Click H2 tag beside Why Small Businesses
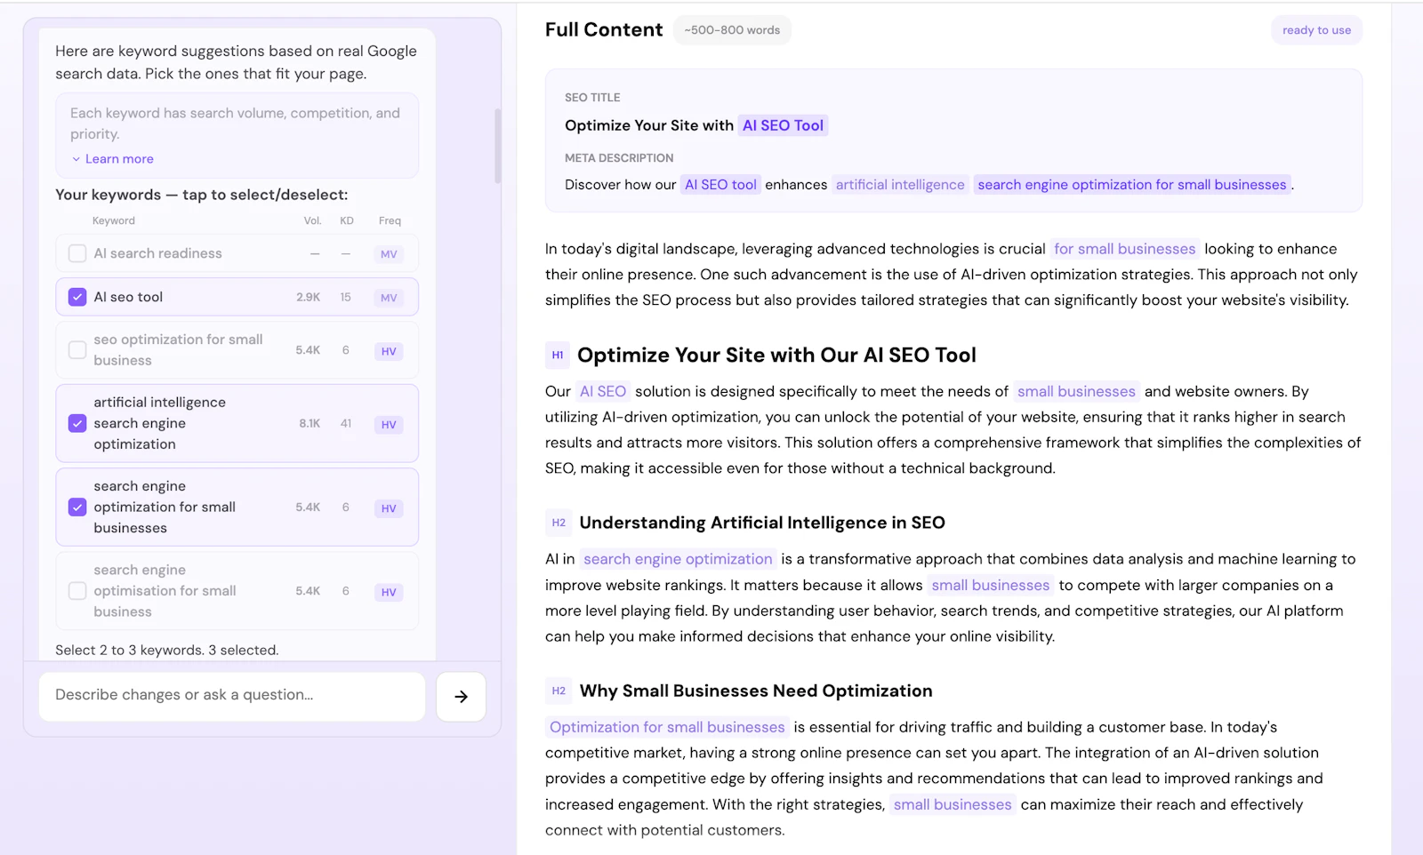Viewport: 1423px width, 855px height. click(559, 691)
